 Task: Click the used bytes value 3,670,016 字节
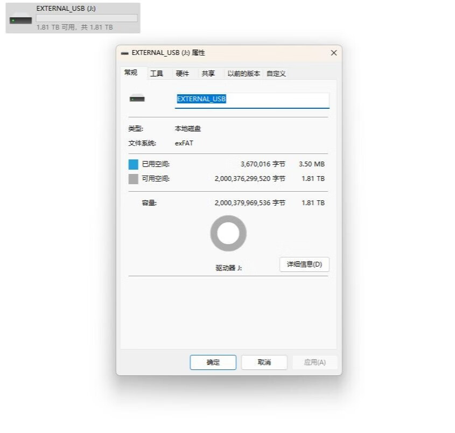tap(263, 164)
